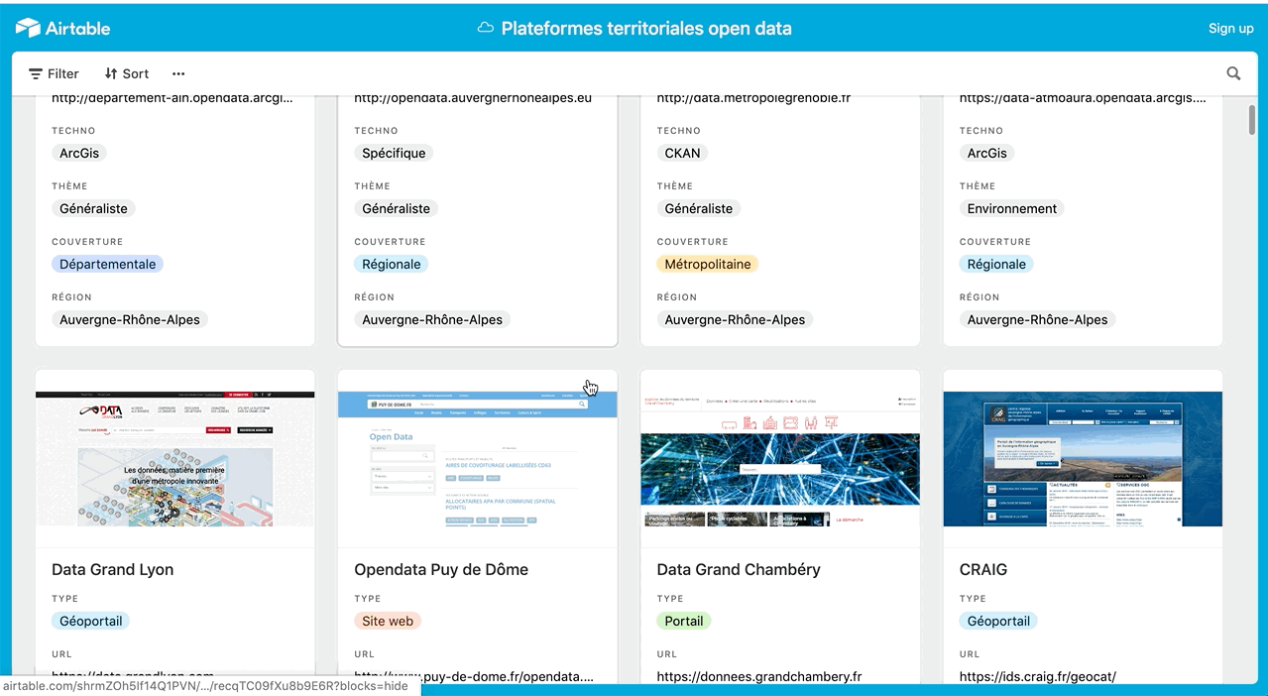The height and width of the screenshot is (696, 1268).
Task: Click the Environnement theme tag
Action: pos(1011,208)
